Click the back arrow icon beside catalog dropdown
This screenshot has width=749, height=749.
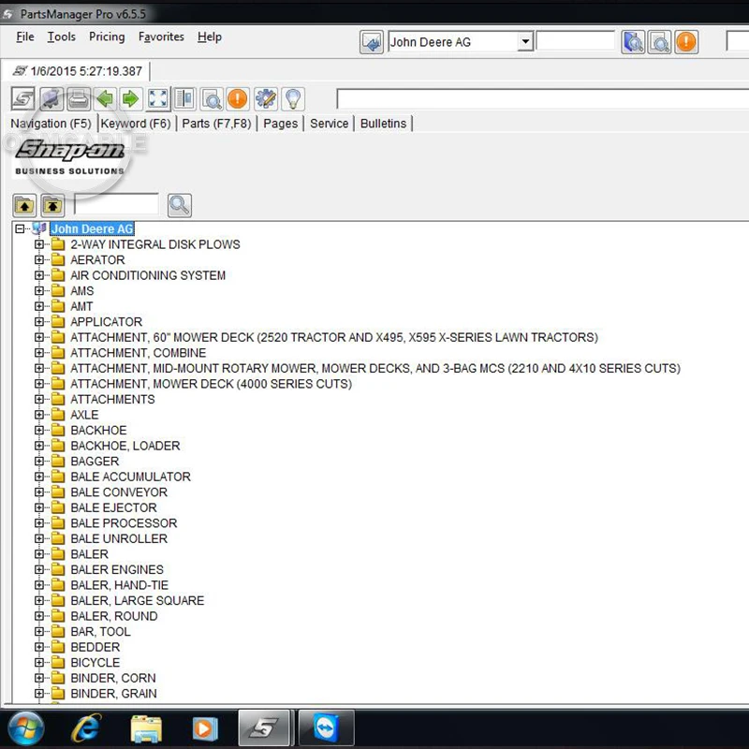pos(371,42)
